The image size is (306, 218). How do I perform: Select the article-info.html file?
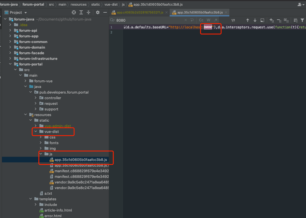(58, 210)
